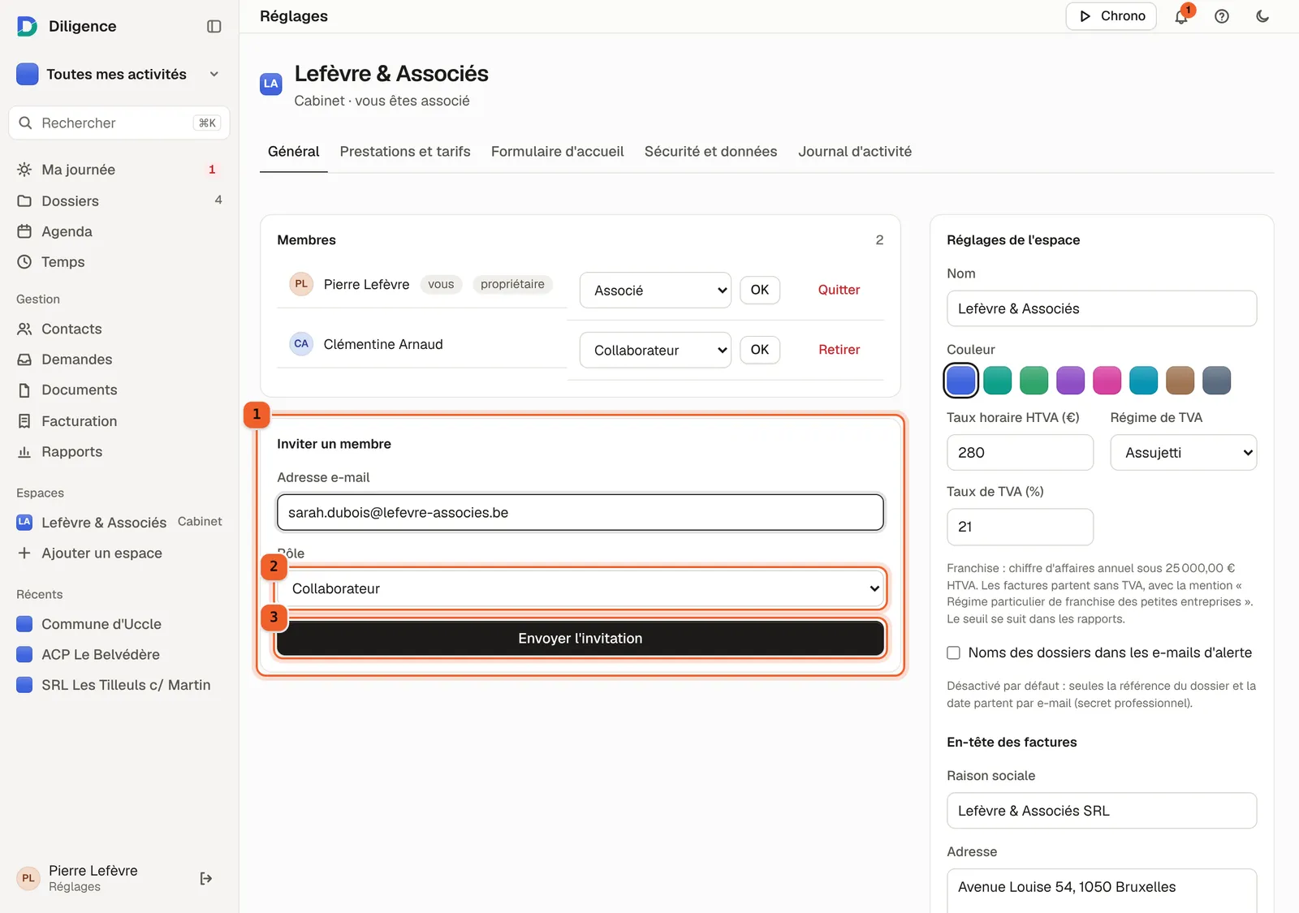The width and height of the screenshot is (1299, 913).
Task: Open Contacts in the sidebar
Action: pos(119,329)
